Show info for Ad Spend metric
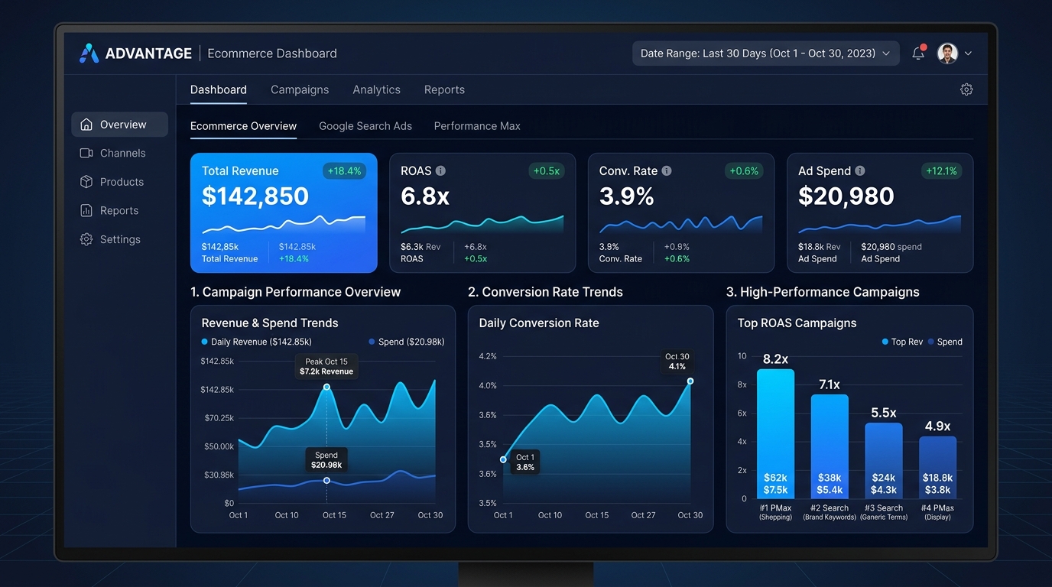This screenshot has width=1052, height=587. [860, 171]
